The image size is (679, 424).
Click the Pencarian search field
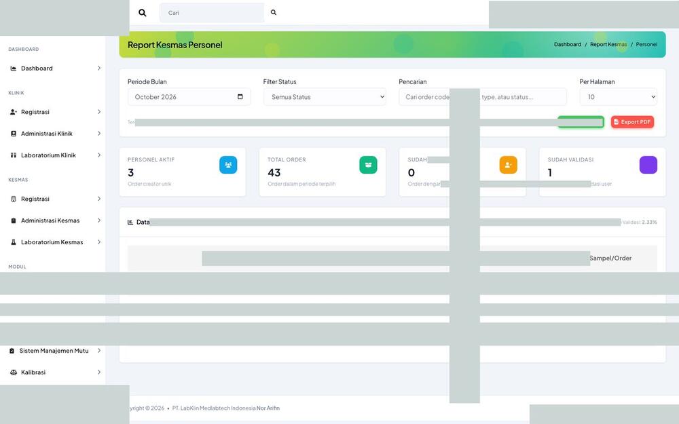click(482, 97)
